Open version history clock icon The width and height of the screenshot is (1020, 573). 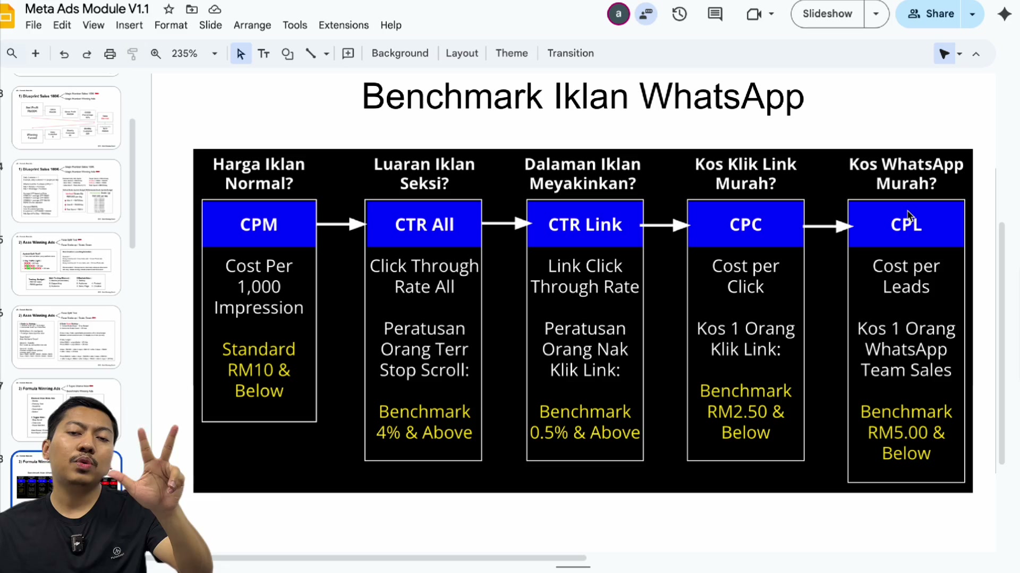[x=679, y=14]
